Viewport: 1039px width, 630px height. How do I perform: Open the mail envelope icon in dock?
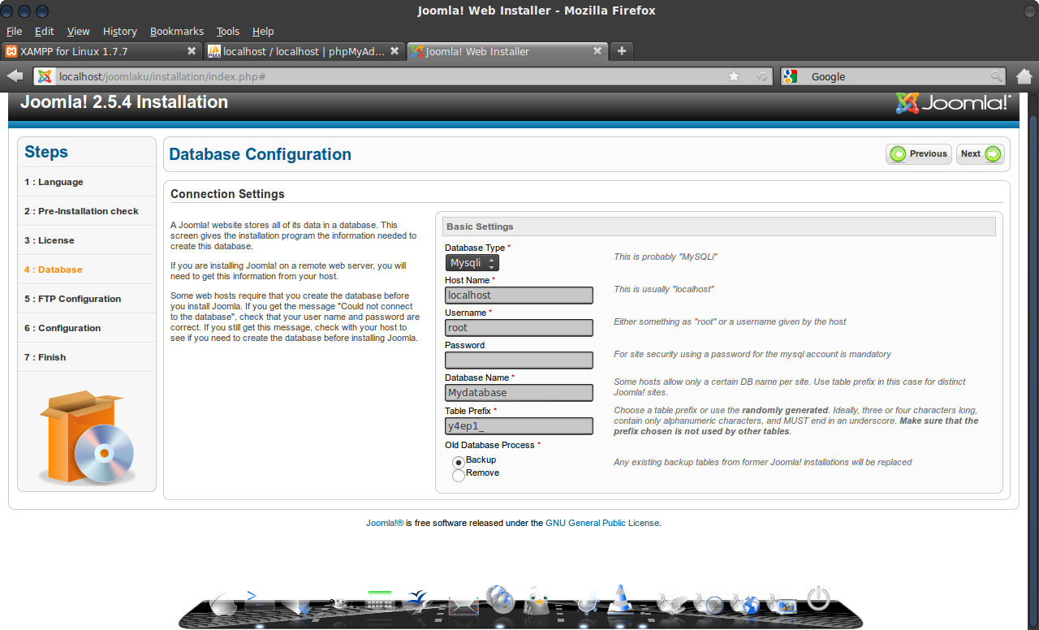(463, 604)
